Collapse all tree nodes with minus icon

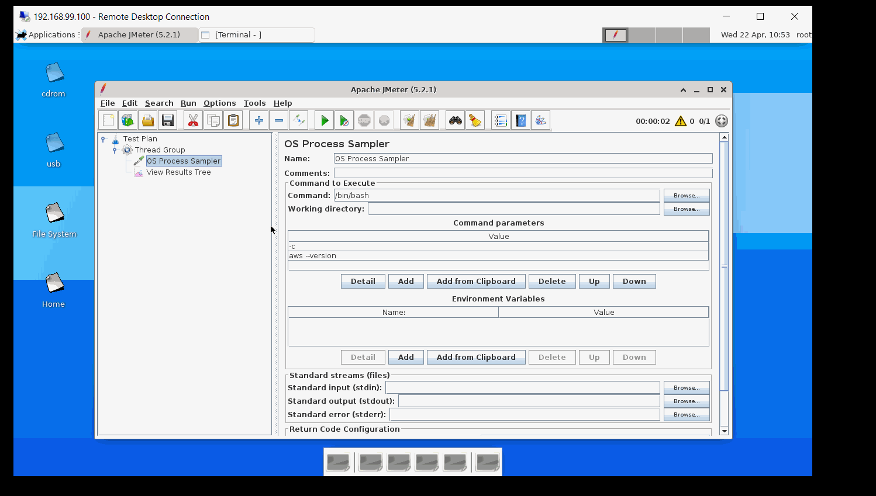(278, 120)
